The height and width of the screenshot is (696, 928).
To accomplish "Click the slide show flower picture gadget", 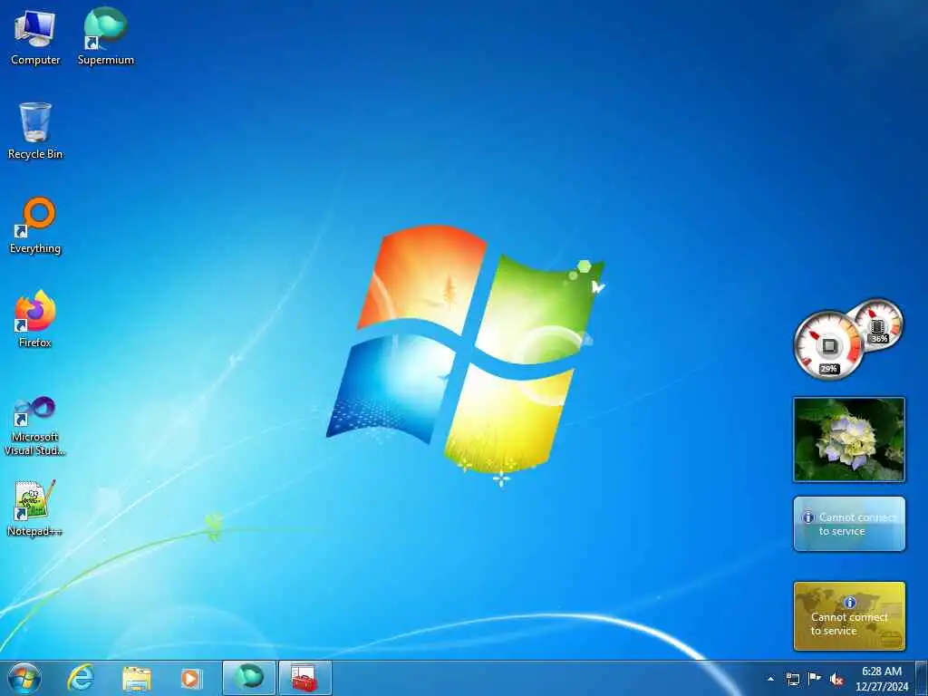I will (x=849, y=440).
